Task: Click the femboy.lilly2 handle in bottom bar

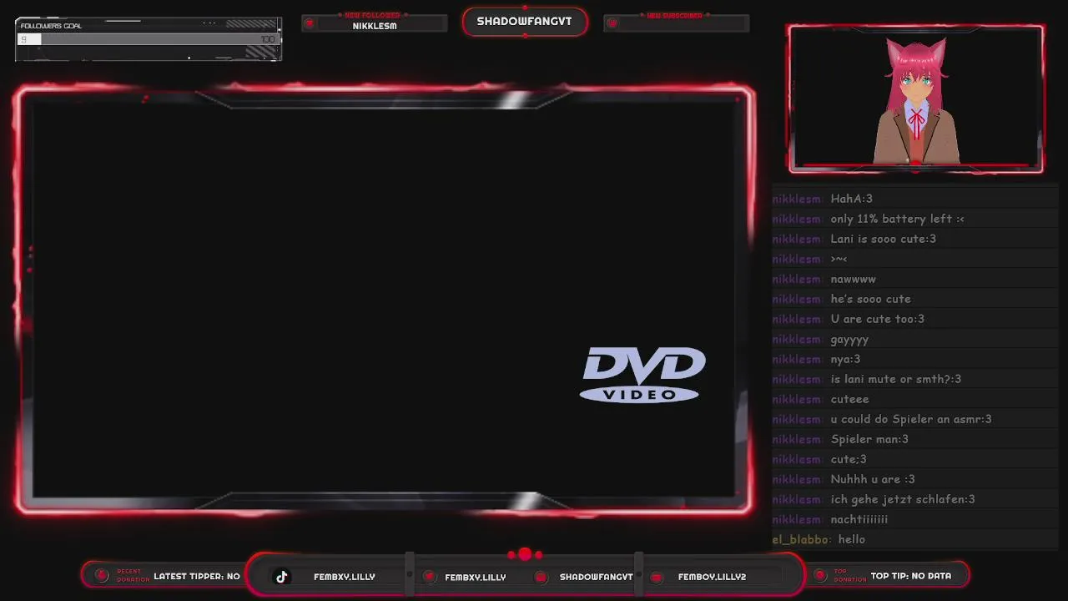Action: pyautogui.click(x=712, y=577)
